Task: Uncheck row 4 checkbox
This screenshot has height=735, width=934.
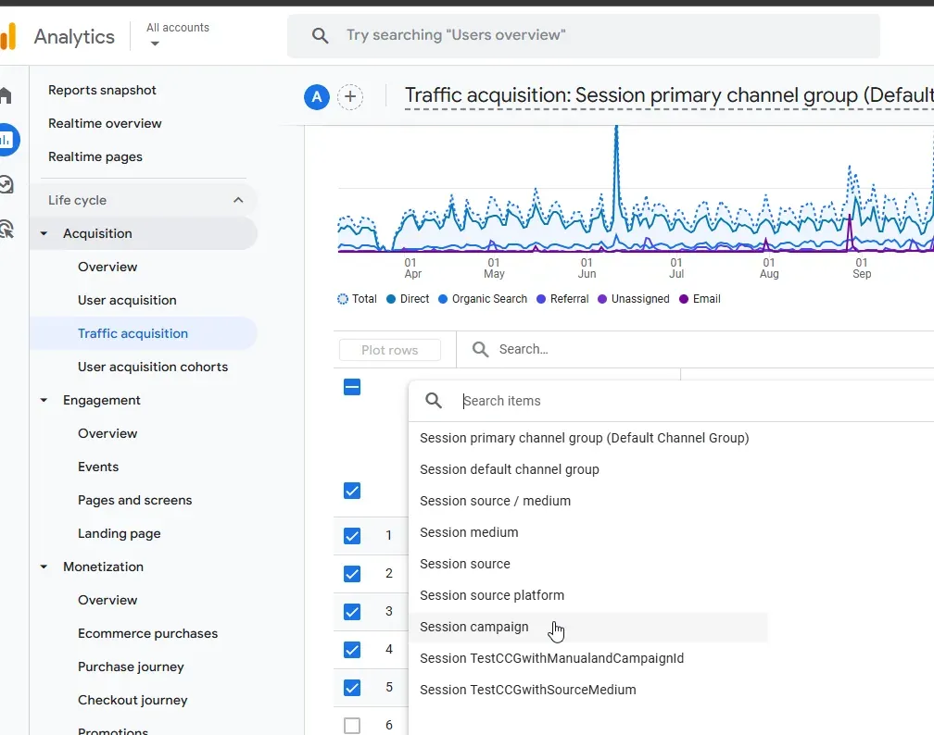Action: pos(352,650)
